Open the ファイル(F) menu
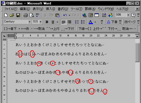Image resolution: width=141 pixels, height=103 pixels. click(x=11, y=9)
